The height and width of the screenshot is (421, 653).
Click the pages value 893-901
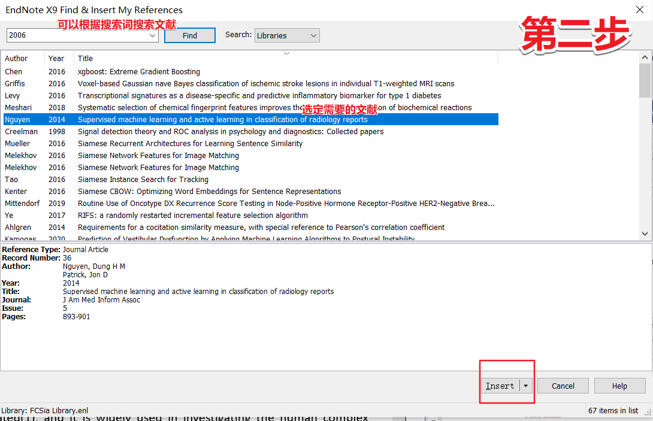pyautogui.click(x=76, y=316)
